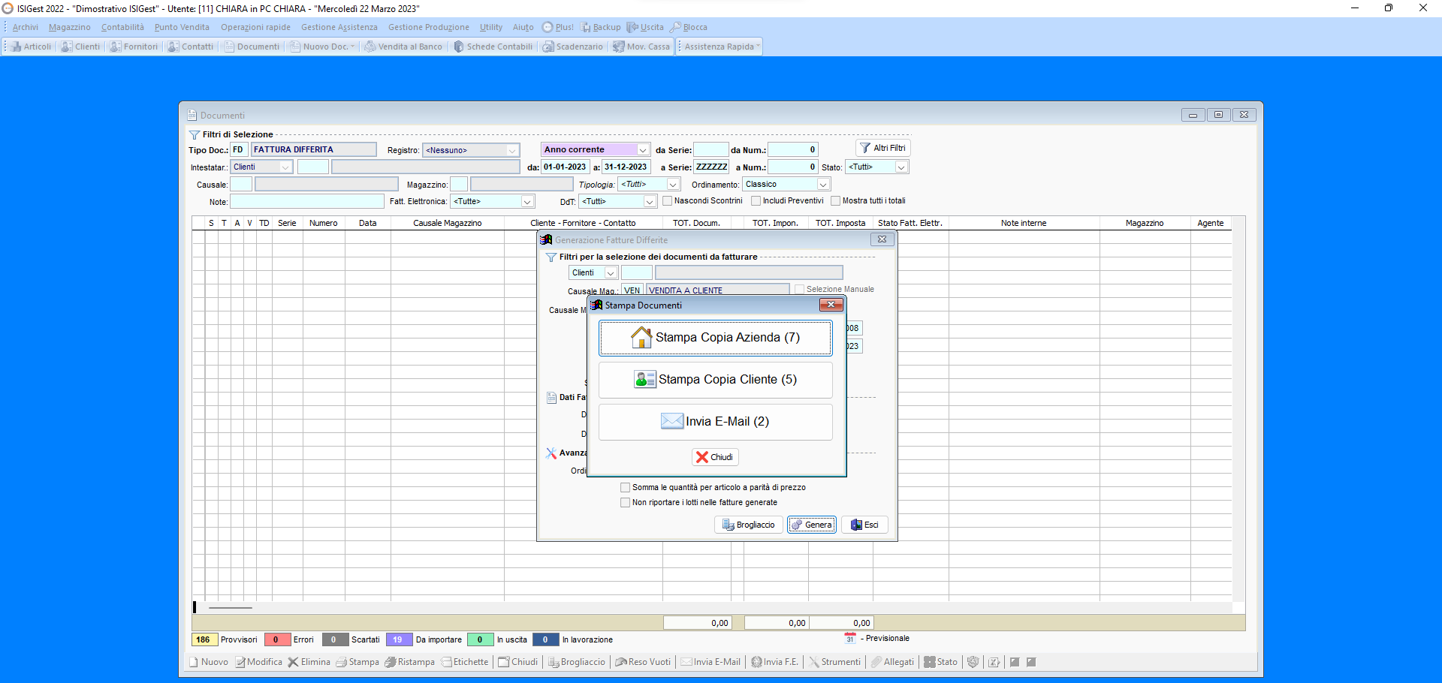This screenshot has width=1442, height=683.
Task: Toggle Includi Preventivi checkbox
Action: point(756,201)
